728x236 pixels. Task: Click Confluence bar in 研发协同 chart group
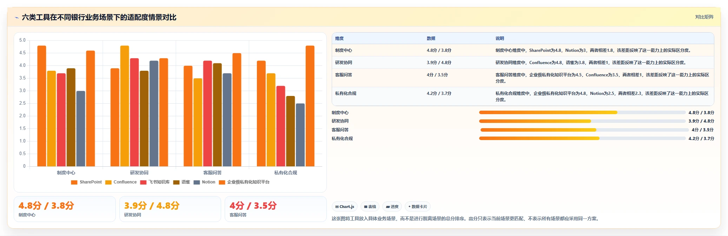[125, 106]
